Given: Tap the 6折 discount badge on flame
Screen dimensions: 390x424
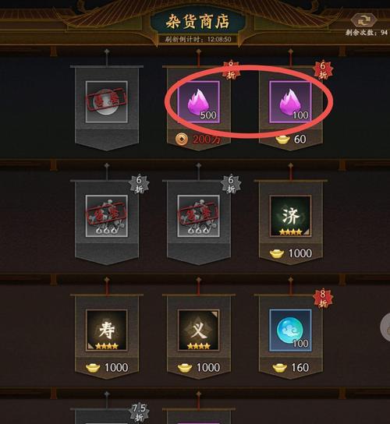Looking at the screenshot, I should [x=323, y=70].
